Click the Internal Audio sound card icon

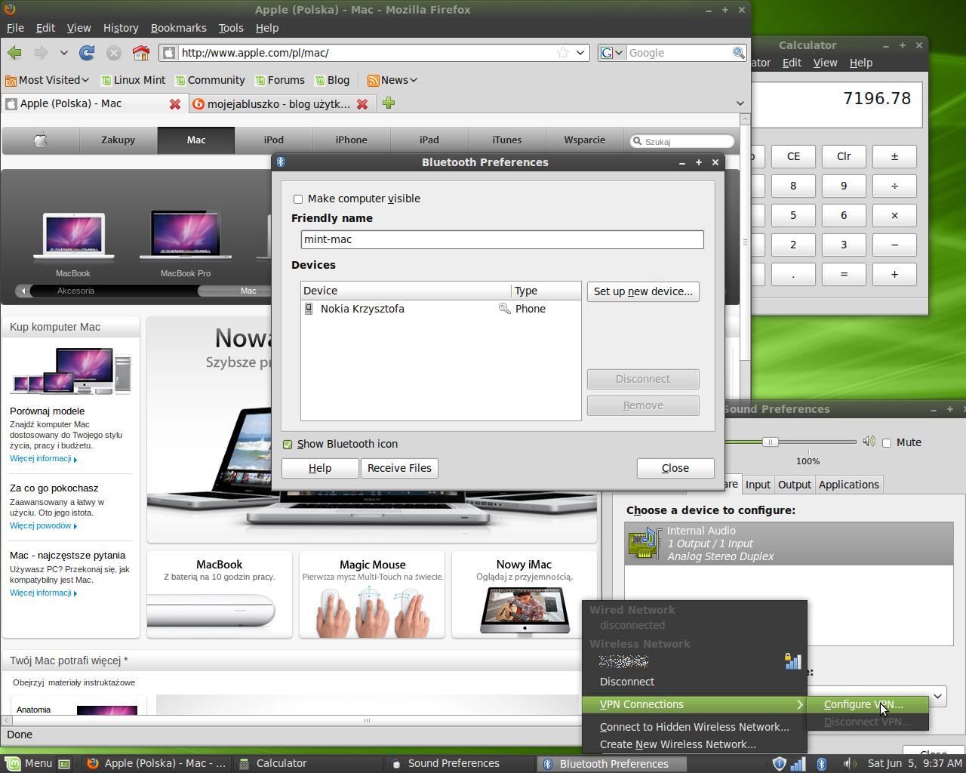(x=645, y=544)
